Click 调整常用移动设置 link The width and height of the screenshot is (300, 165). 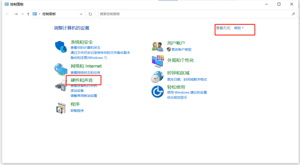[x=84, y=96]
